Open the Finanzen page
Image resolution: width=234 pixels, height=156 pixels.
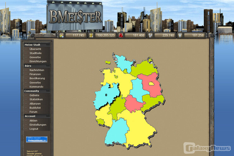(x=35, y=74)
